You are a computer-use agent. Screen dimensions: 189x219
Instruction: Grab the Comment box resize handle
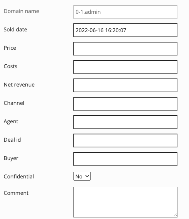click(x=176, y=215)
